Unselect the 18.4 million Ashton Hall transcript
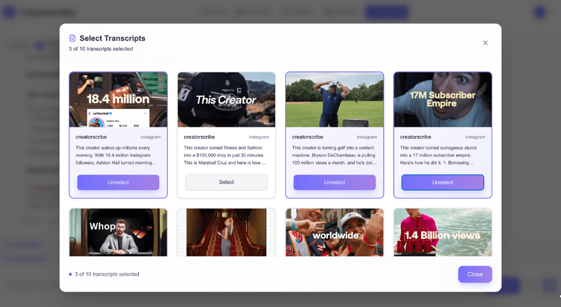This screenshot has width=561, height=307. pos(118,183)
